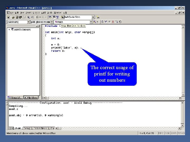Switch to the ClassView tab
190x142 pixels.
pos(15,98)
